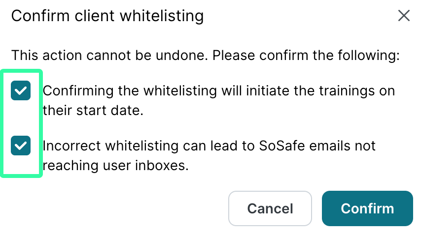
Task: Click the white checkmark in the first checkbox
Action: (21, 90)
